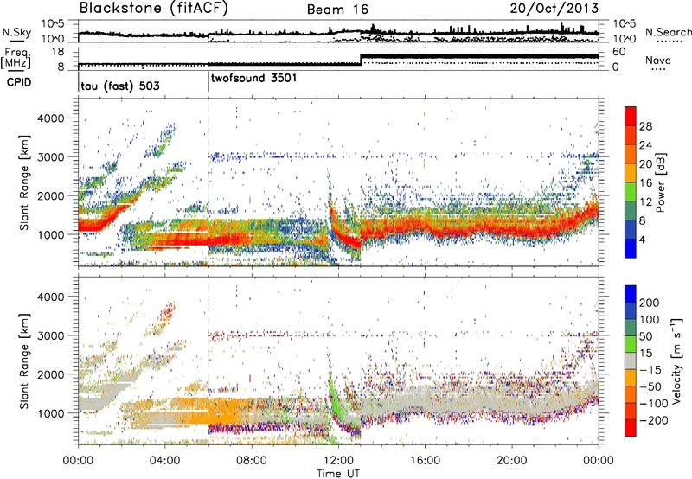
Task: Click the 'N.Search' legend label
Action: click(668, 32)
